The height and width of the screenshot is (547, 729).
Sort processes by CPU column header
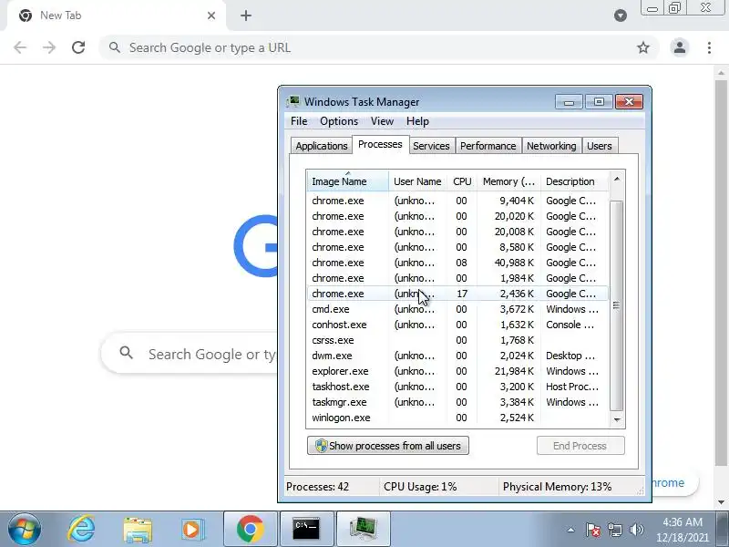pos(462,181)
